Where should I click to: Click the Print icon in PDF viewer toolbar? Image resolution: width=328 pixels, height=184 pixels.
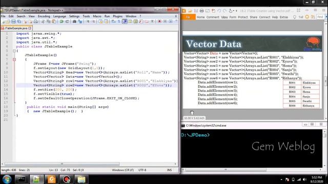coord(201,11)
